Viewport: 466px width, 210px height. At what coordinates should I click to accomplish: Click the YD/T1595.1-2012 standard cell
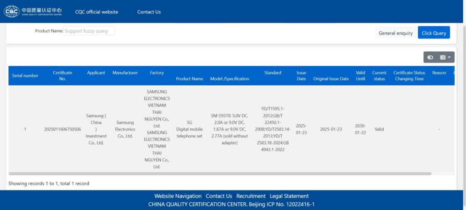(x=273, y=129)
